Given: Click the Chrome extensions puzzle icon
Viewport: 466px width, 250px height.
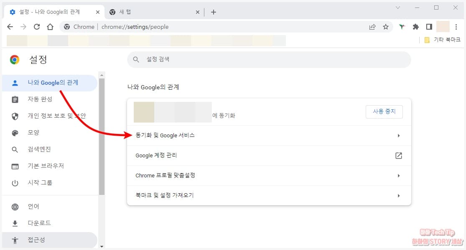Looking at the screenshot, I should click(x=415, y=26).
